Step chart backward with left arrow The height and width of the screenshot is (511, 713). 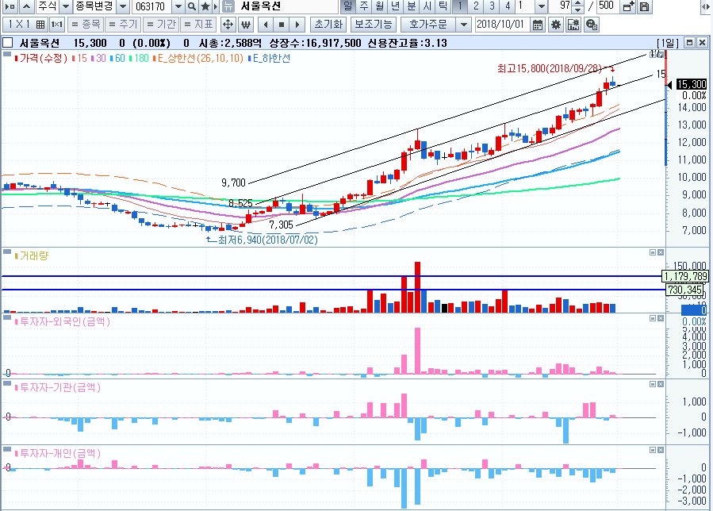[266, 24]
